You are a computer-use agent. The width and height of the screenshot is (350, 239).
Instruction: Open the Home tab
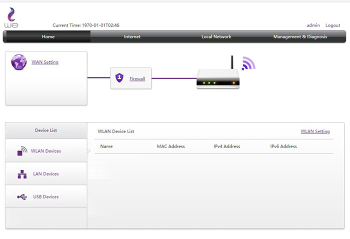pyautogui.click(x=48, y=36)
